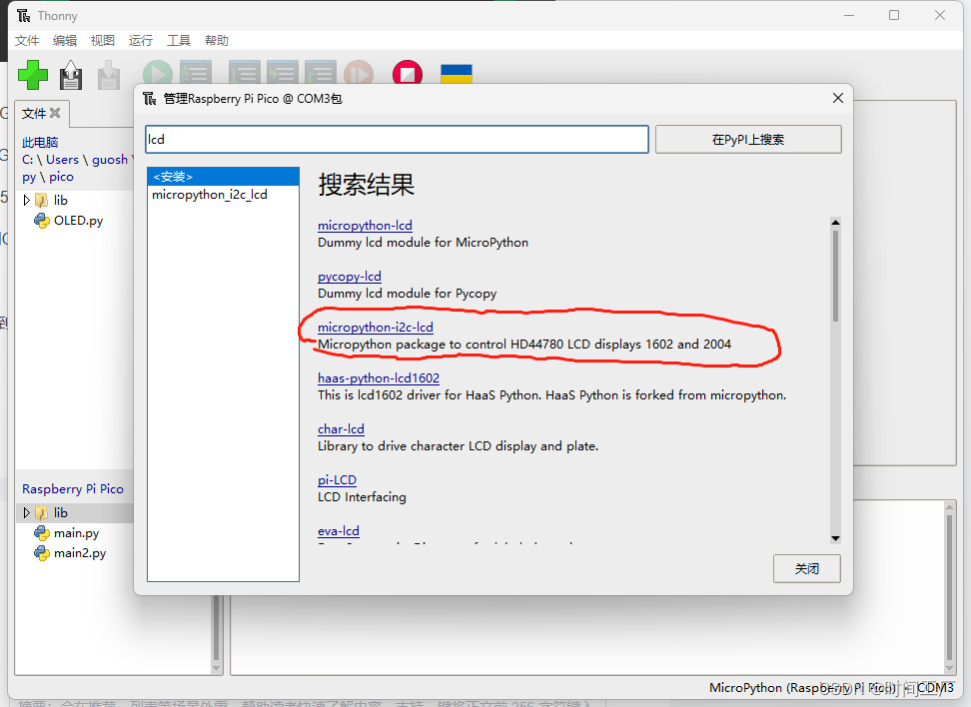Open the 运行 menu

pyautogui.click(x=141, y=41)
